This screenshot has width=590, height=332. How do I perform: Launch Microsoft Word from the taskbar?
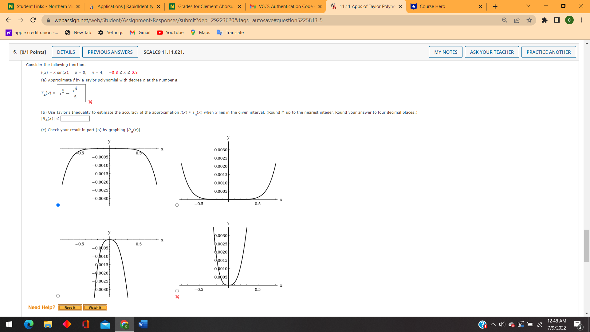[x=143, y=324]
